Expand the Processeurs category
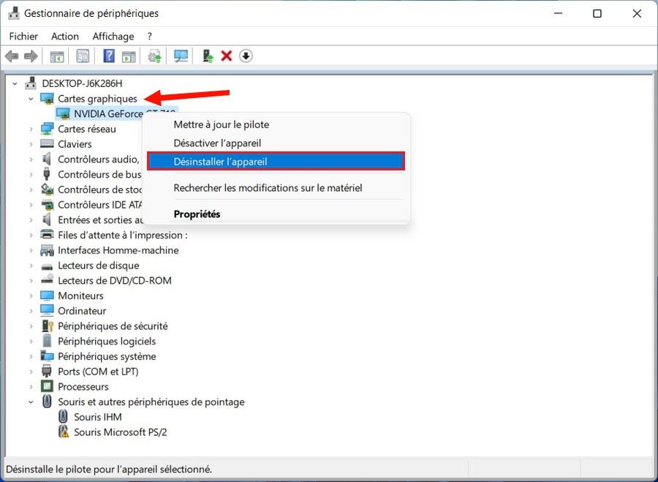This screenshot has width=658, height=482. click(31, 387)
